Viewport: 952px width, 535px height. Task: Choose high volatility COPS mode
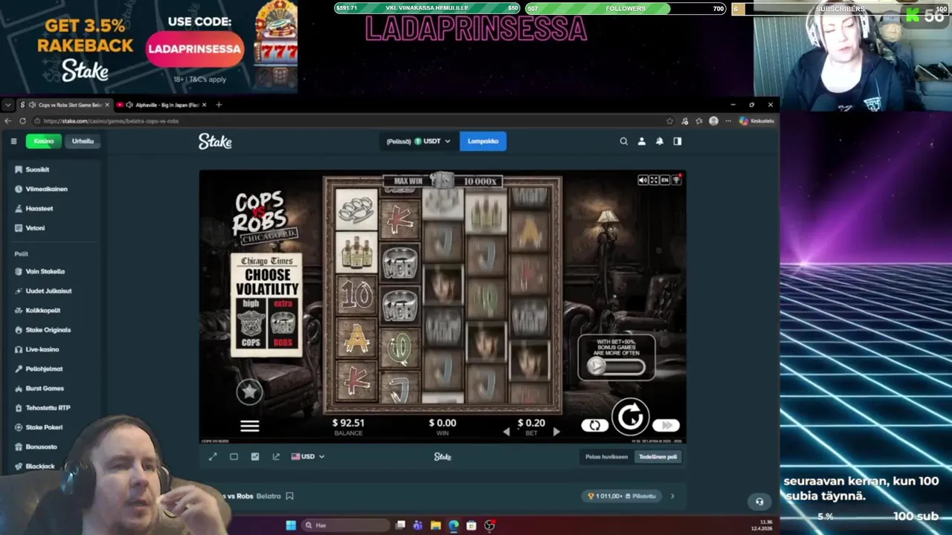tap(251, 324)
